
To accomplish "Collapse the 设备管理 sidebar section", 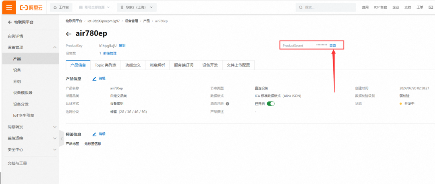I will pyautogui.click(x=31, y=47).
